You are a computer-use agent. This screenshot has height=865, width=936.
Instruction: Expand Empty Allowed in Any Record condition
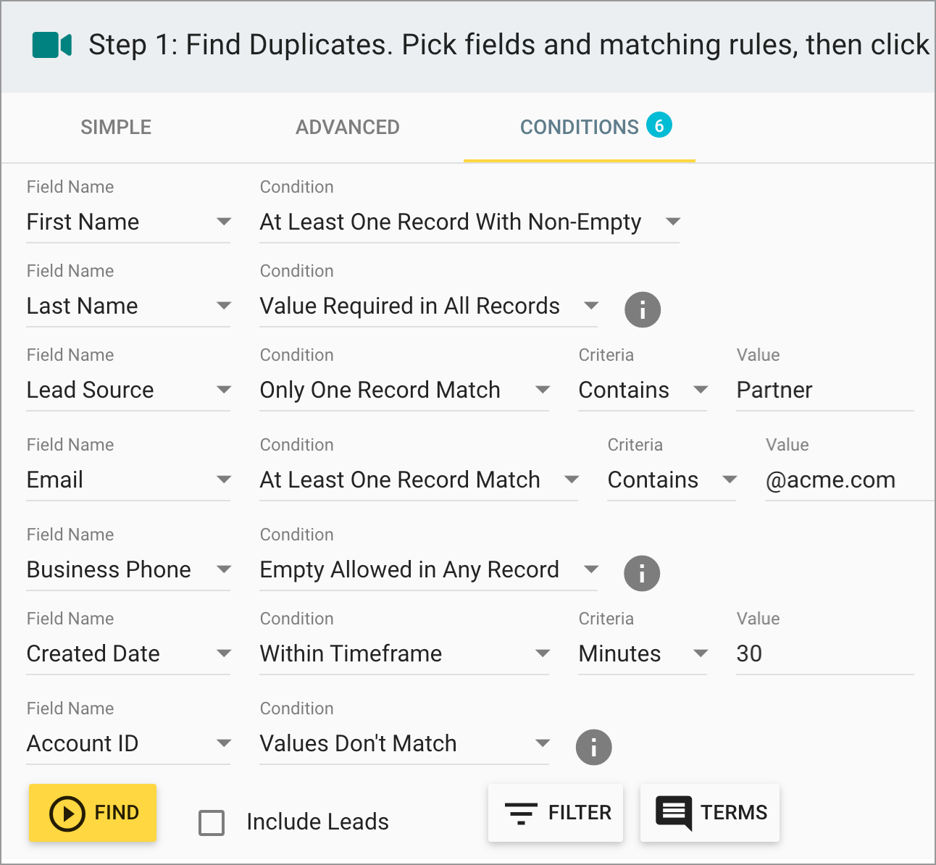[429, 569]
